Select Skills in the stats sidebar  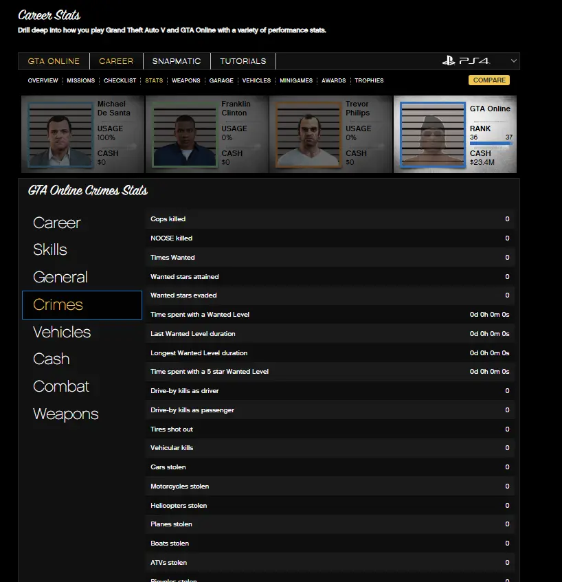pos(50,250)
